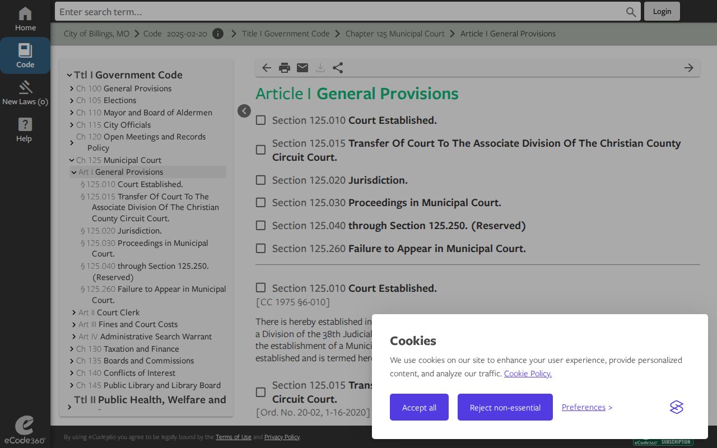Collapse Ch 125 Municipal Court
The height and width of the screenshot is (448, 717).
pos(72,160)
